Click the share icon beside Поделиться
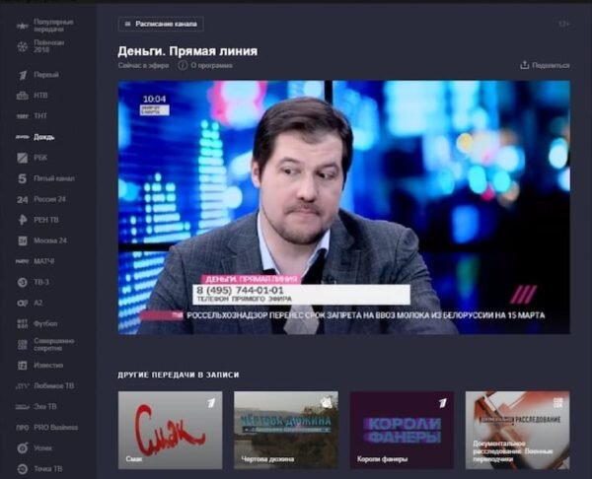The width and height of the screenshot is (592, 479). [525, 65]
